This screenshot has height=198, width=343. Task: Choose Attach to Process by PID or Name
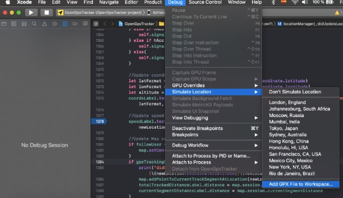pyautogui.click(x=213, y=156)
